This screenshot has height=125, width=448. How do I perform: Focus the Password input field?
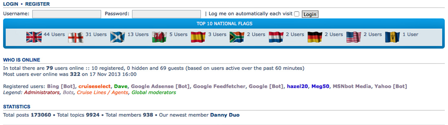pyautogui.click(x=166, y=14)
